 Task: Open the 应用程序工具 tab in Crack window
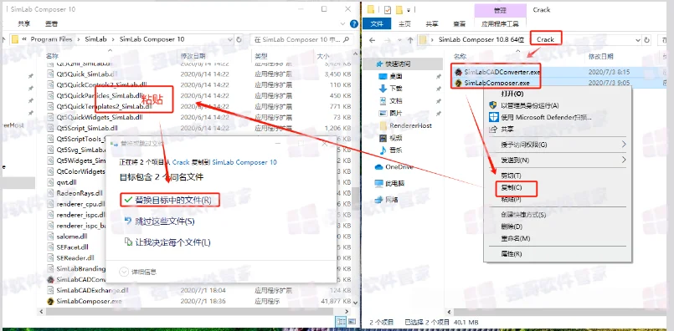[500, 24]
